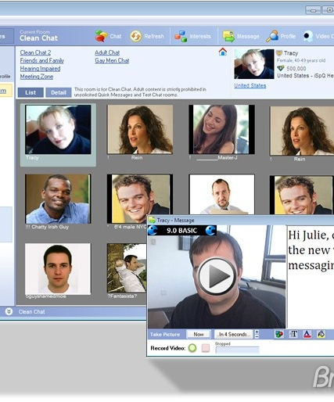Select the Master-J user thumbnail
The image size is (334, 402).
click(x=221, y=129)
